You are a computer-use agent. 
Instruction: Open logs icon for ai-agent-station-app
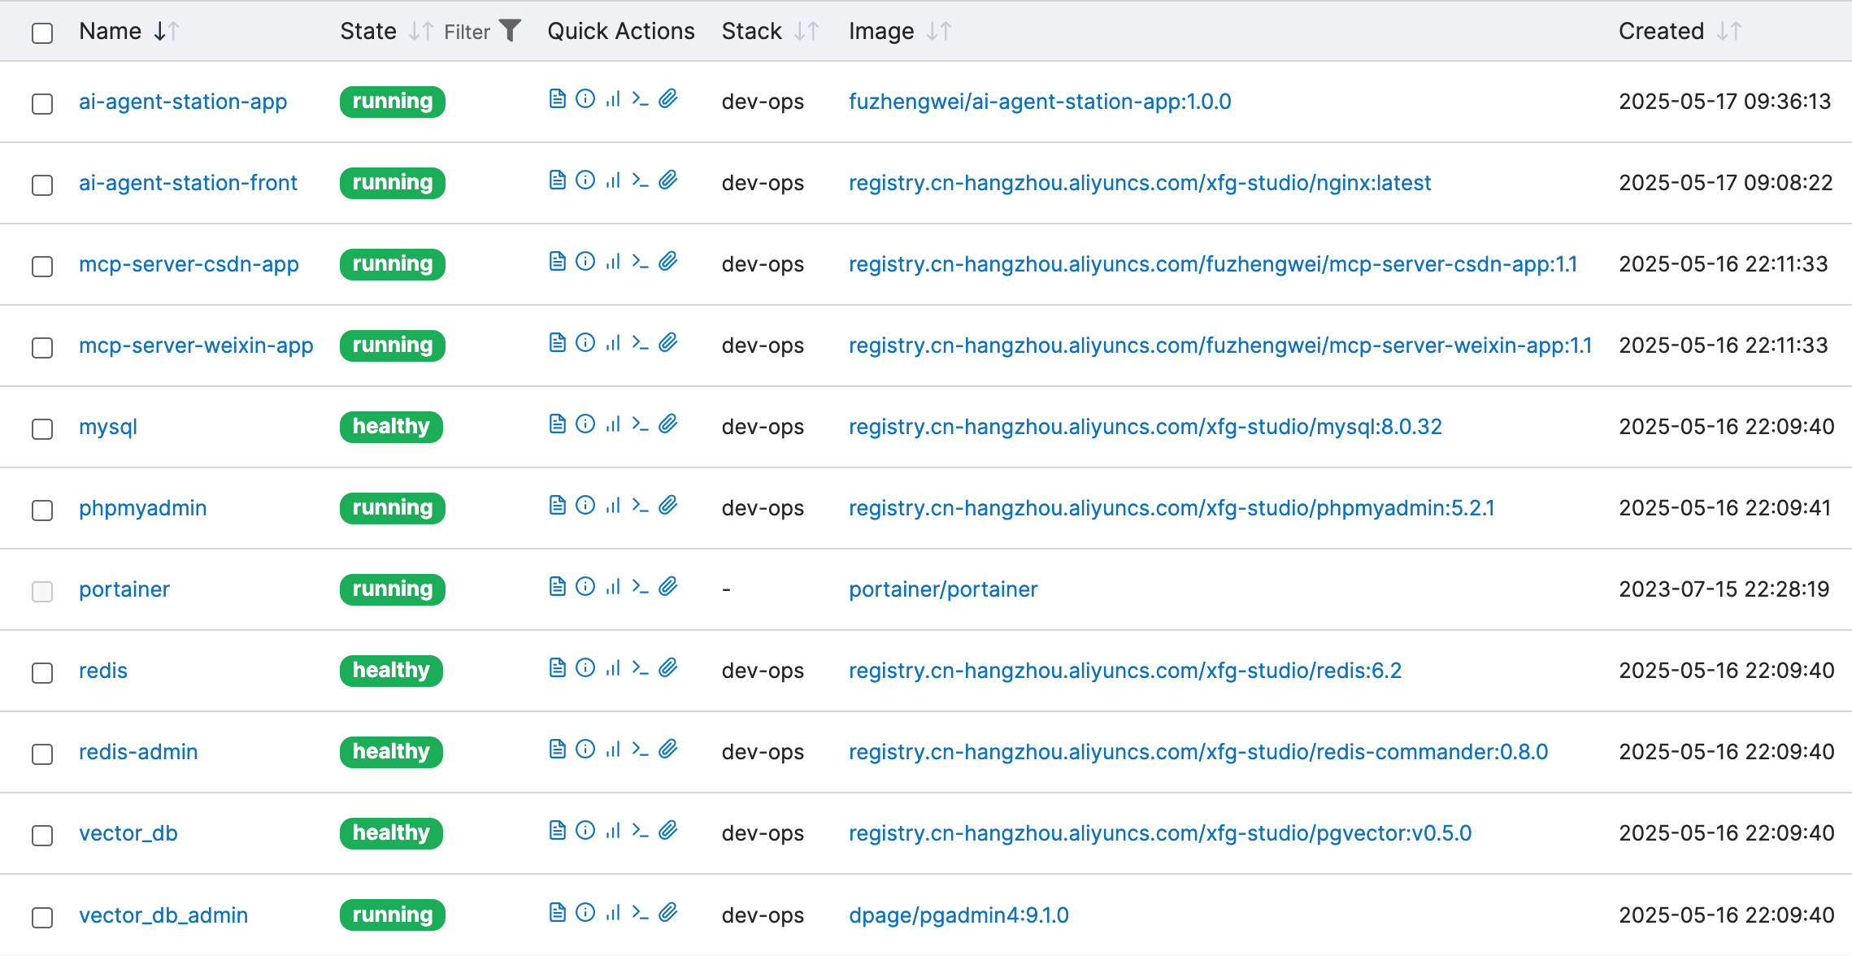click(557, 99)
